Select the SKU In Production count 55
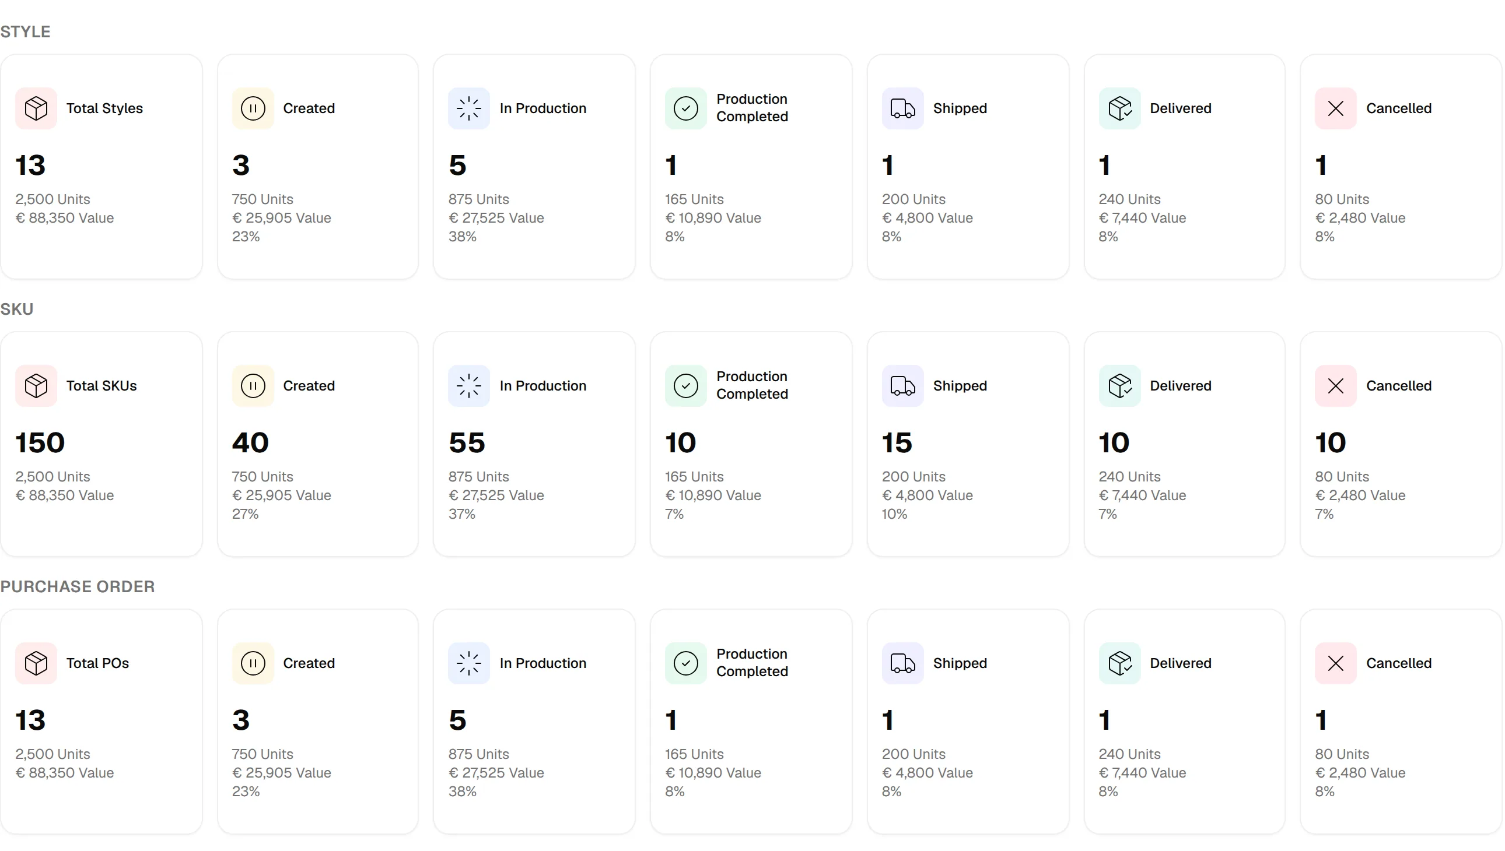Image resolution: width=1505 pixels, height=851 pixels. coord(467,442)
